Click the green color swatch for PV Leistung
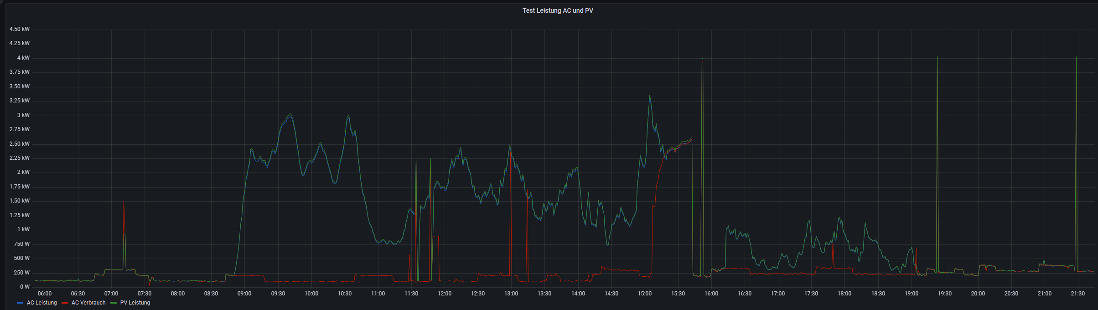This screenshot has width=1098, height=310. pos(114,303)
